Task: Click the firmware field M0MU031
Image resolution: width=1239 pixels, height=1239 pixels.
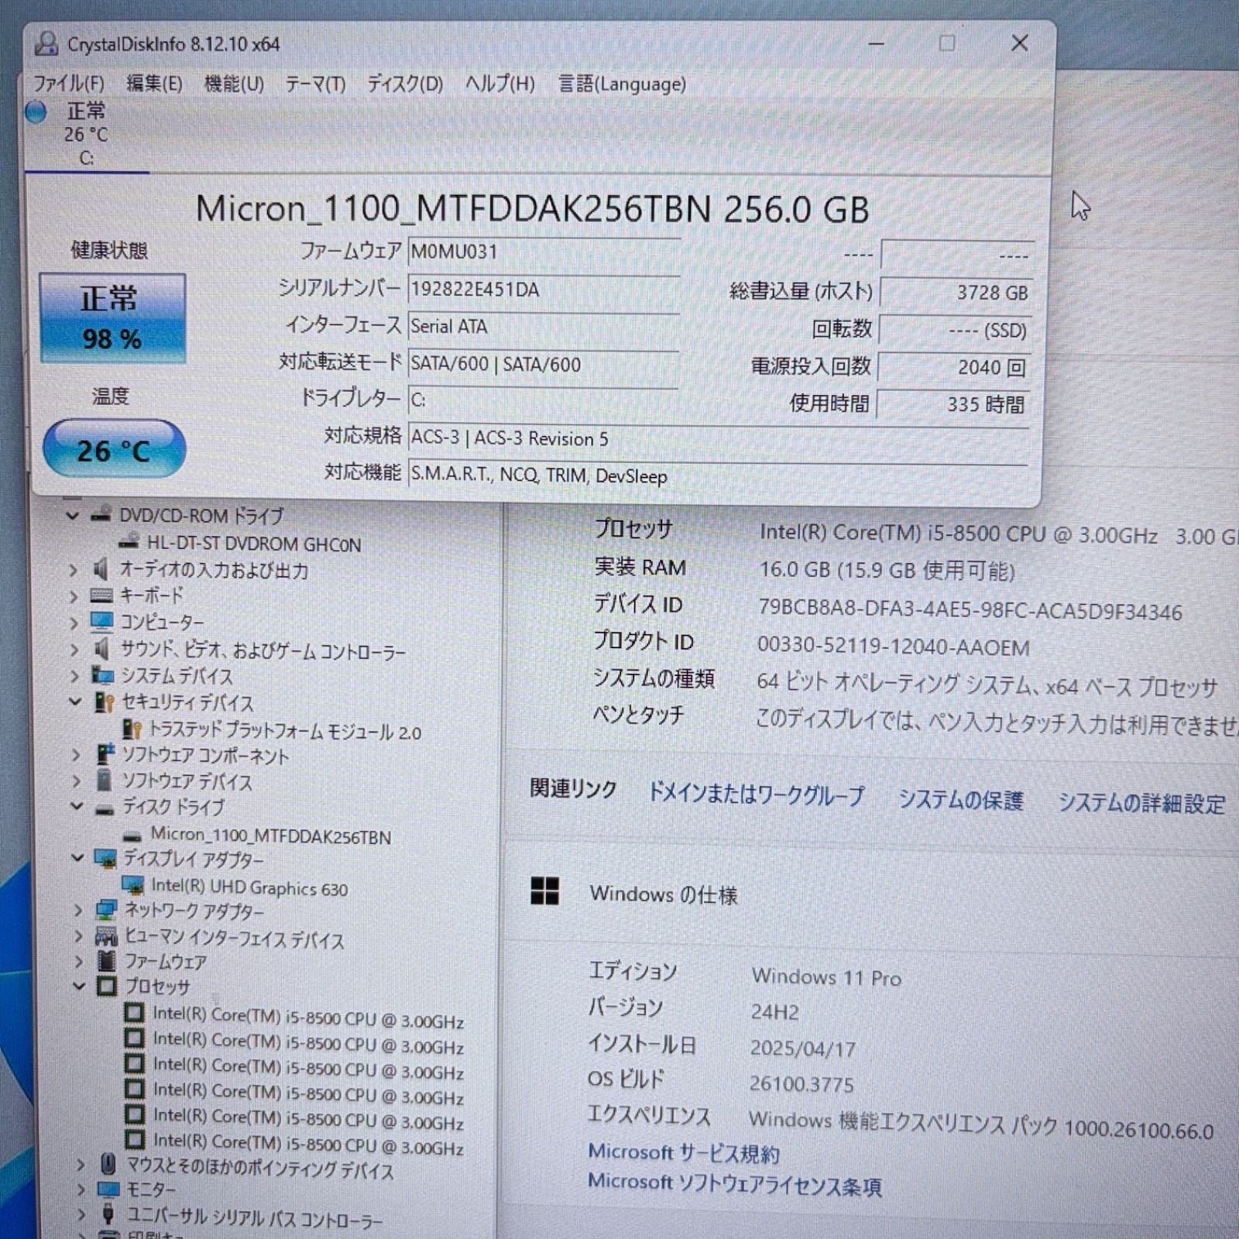Action: click(544, 252)
